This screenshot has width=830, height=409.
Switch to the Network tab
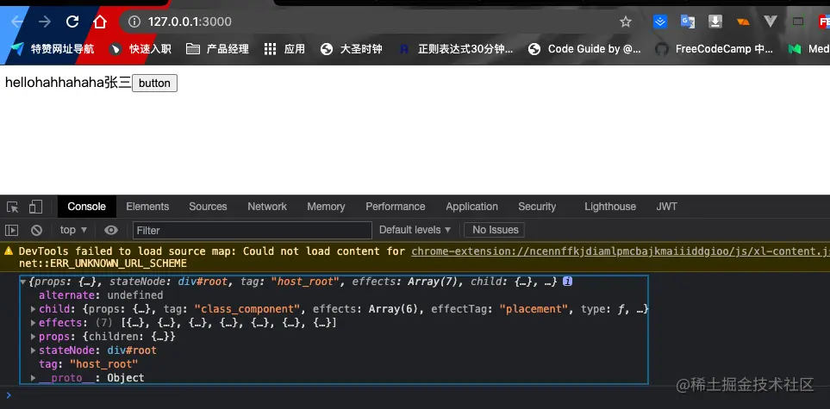click(267, 207)
